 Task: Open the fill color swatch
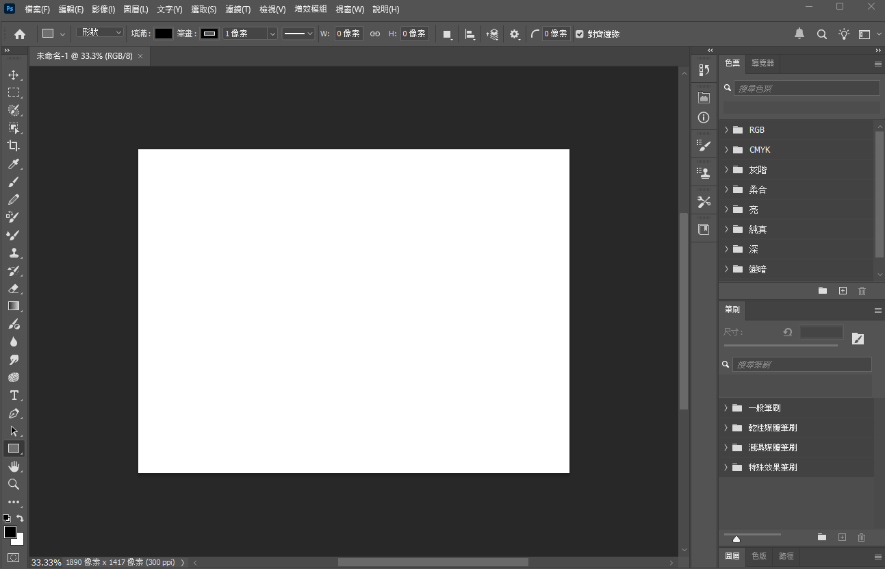point(163,34)
